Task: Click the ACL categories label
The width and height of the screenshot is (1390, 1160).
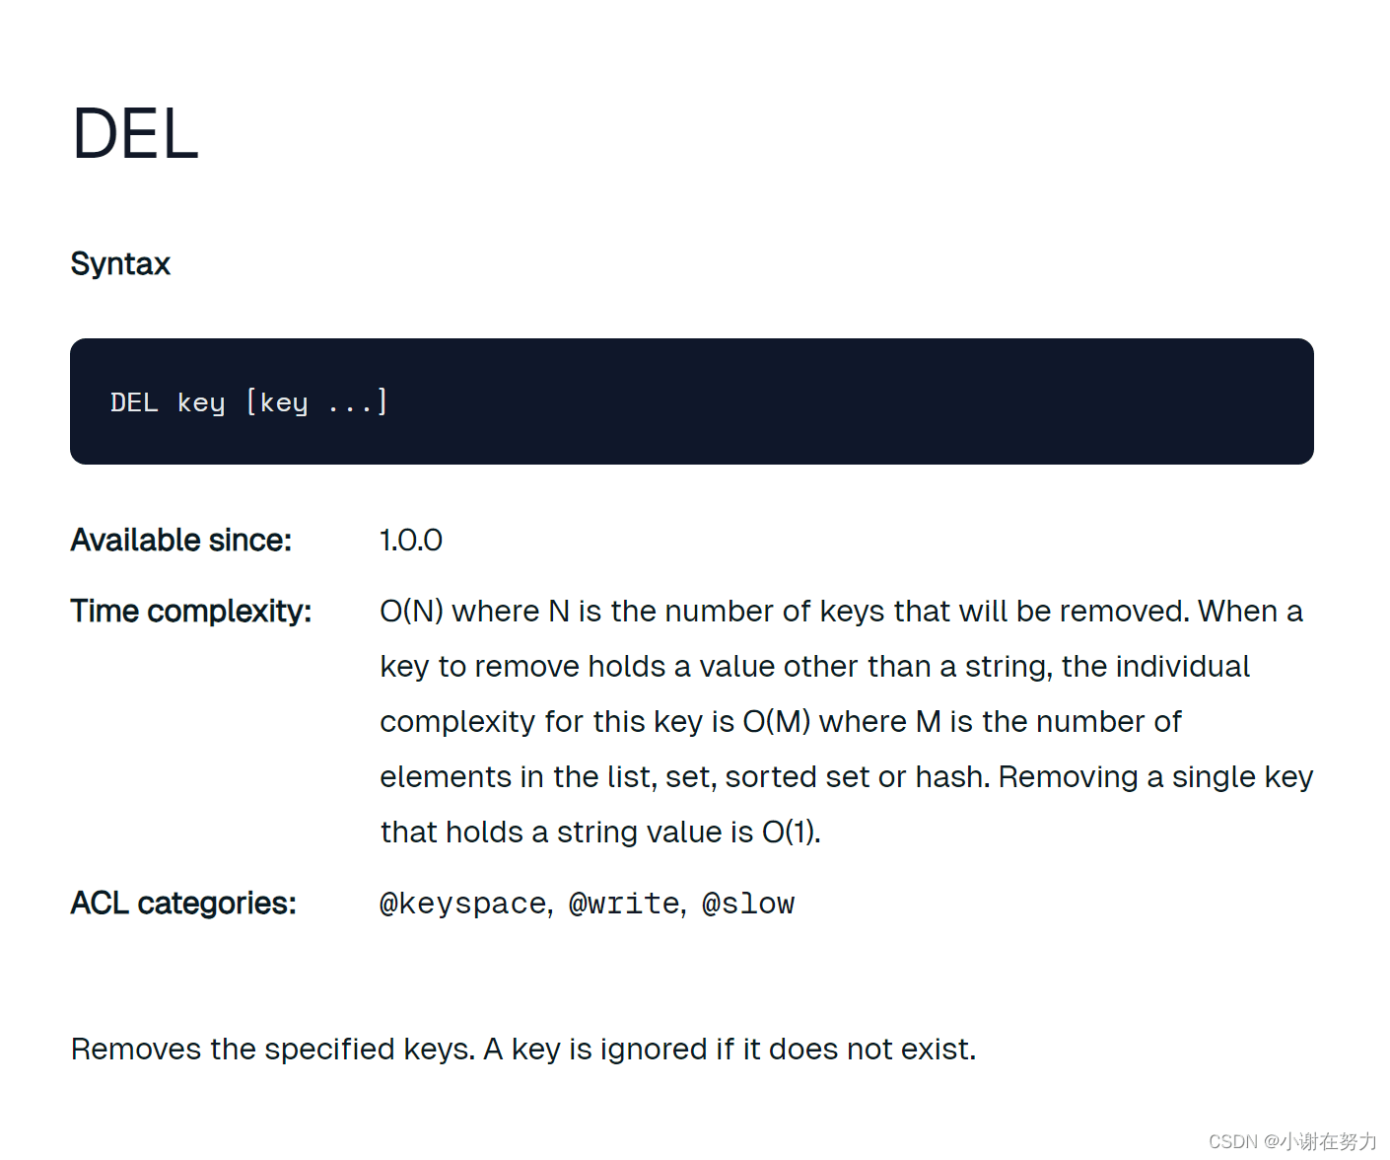Action: [183, 904]
